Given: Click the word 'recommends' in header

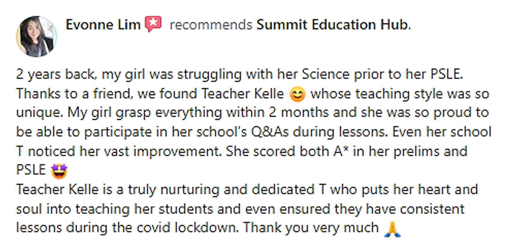Looking at the screenshot, I should click(x=211, y=25).
